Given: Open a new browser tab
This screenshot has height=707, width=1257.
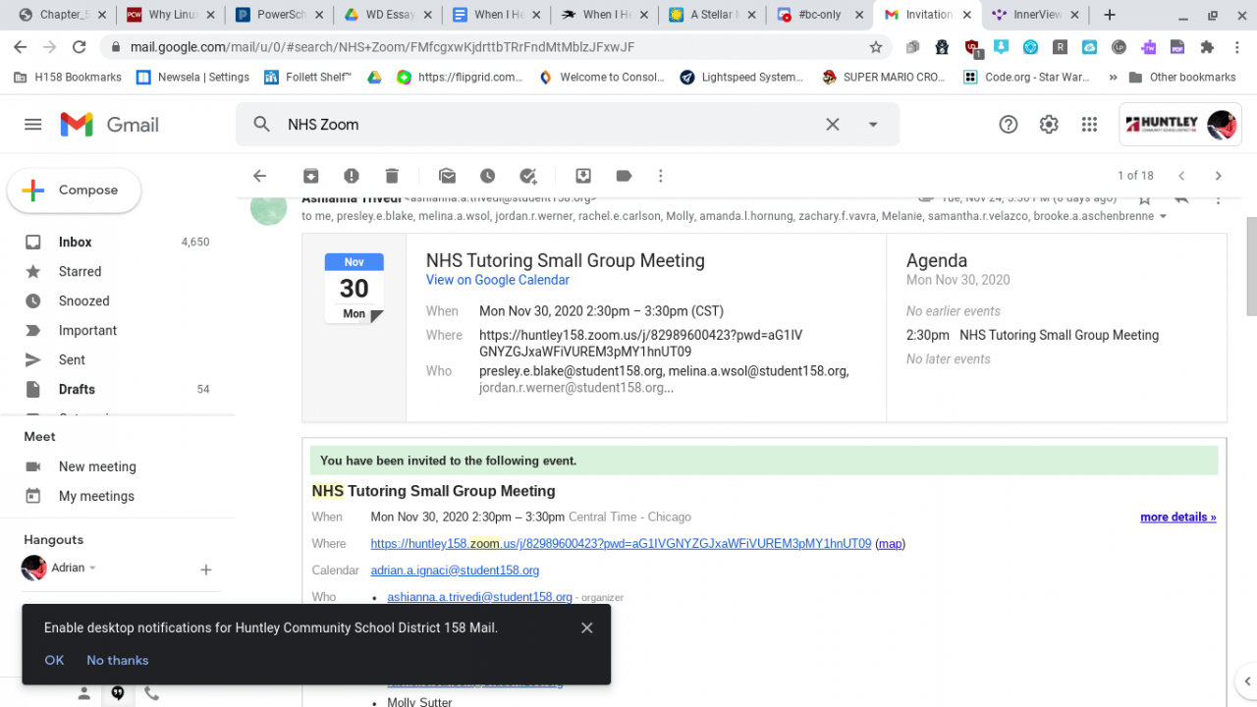Looking at the screenshot, I should click(1110, 15).
